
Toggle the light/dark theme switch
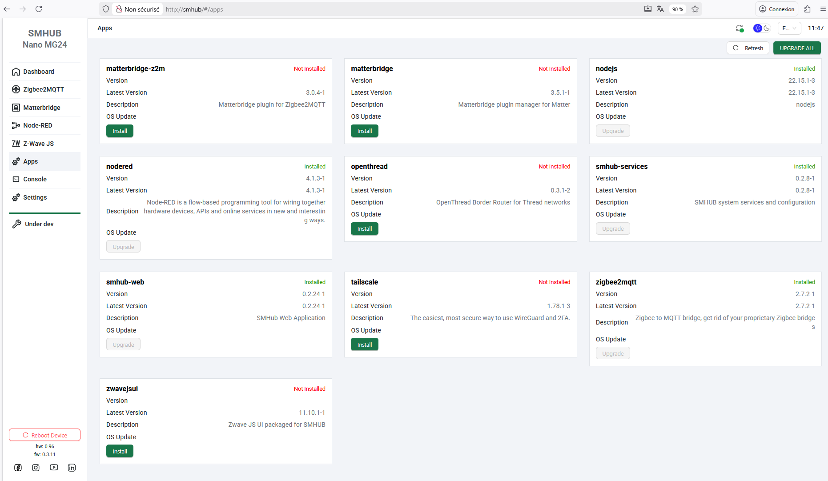tap(762, 28)
